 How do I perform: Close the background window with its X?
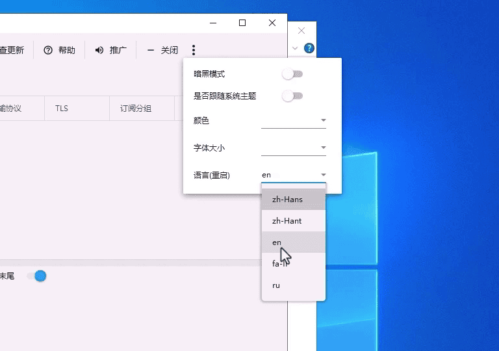pyautogui.click(x=301, y=31)
